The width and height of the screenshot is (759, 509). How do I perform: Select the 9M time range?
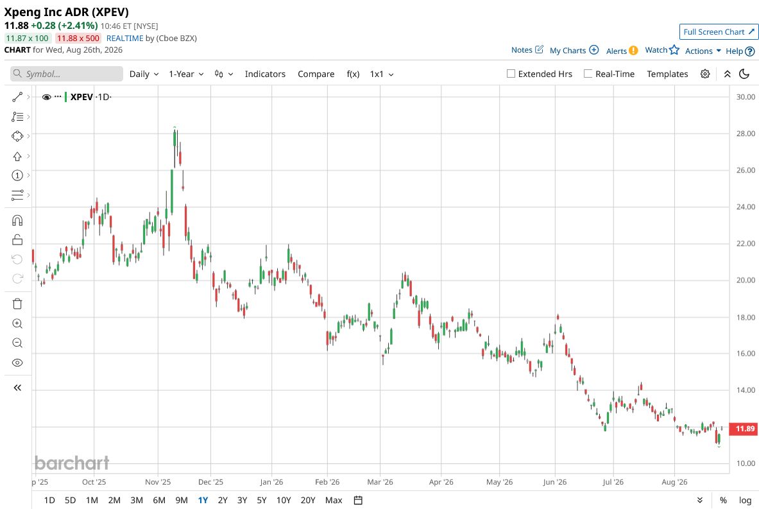coord(182,500)
